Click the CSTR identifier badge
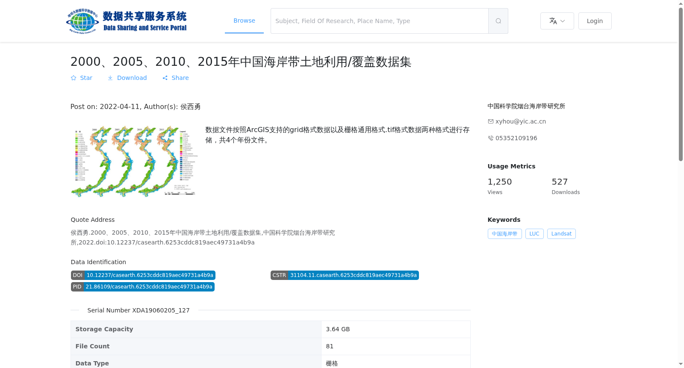The height and width of the screenshot is (368, 684). [345, 275]
